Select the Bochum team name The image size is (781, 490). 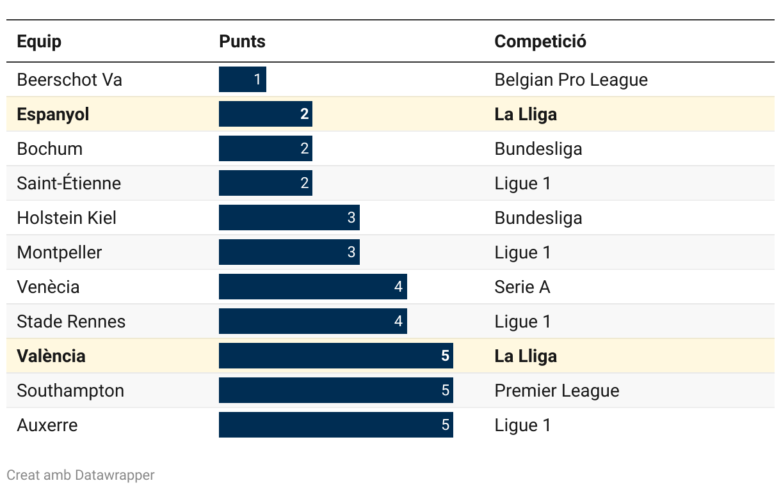click(49, 149)
